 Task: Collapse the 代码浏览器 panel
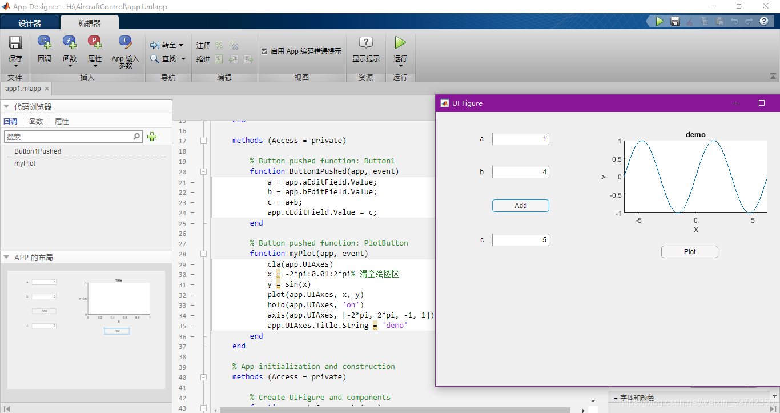(7, 106)
